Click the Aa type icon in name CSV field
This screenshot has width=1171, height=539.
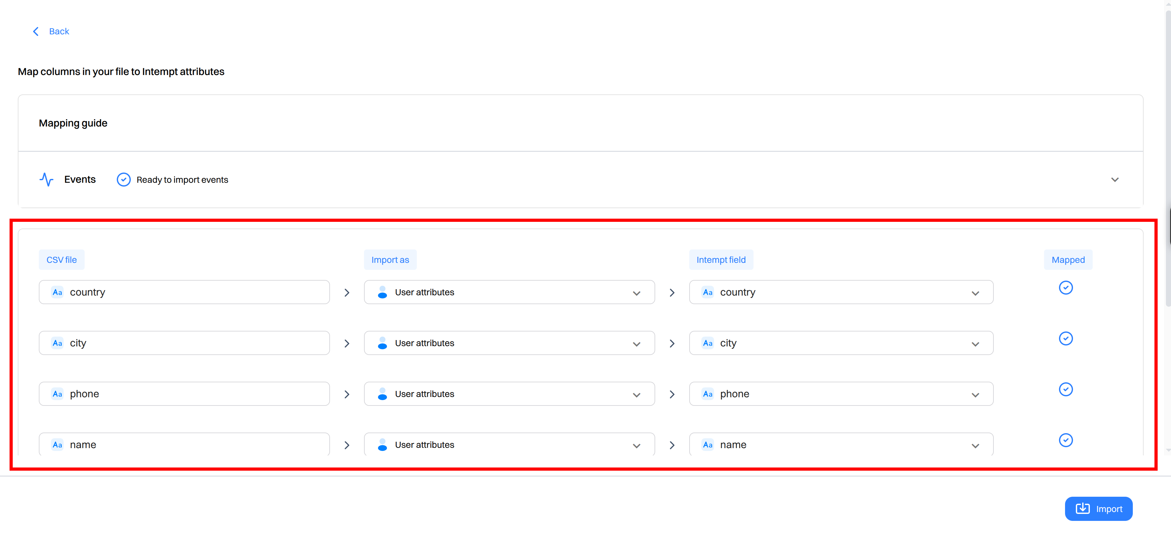coord(57,445)
